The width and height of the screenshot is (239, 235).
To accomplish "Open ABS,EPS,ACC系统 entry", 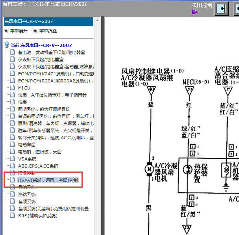I will point(38,166).
